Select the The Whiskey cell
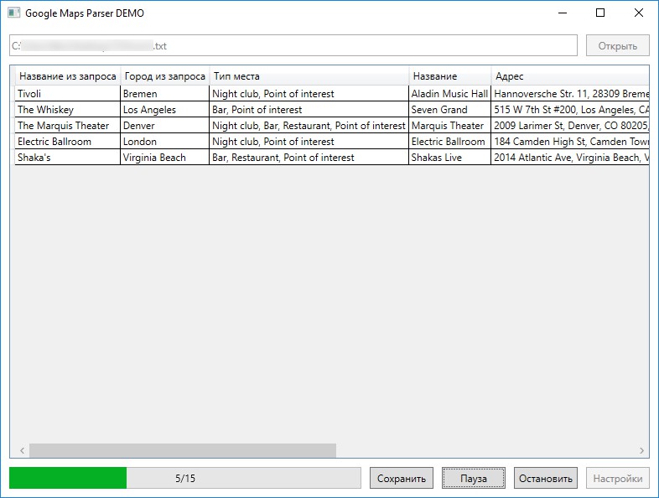Screen dimensions: 659x498 point(68,109)
